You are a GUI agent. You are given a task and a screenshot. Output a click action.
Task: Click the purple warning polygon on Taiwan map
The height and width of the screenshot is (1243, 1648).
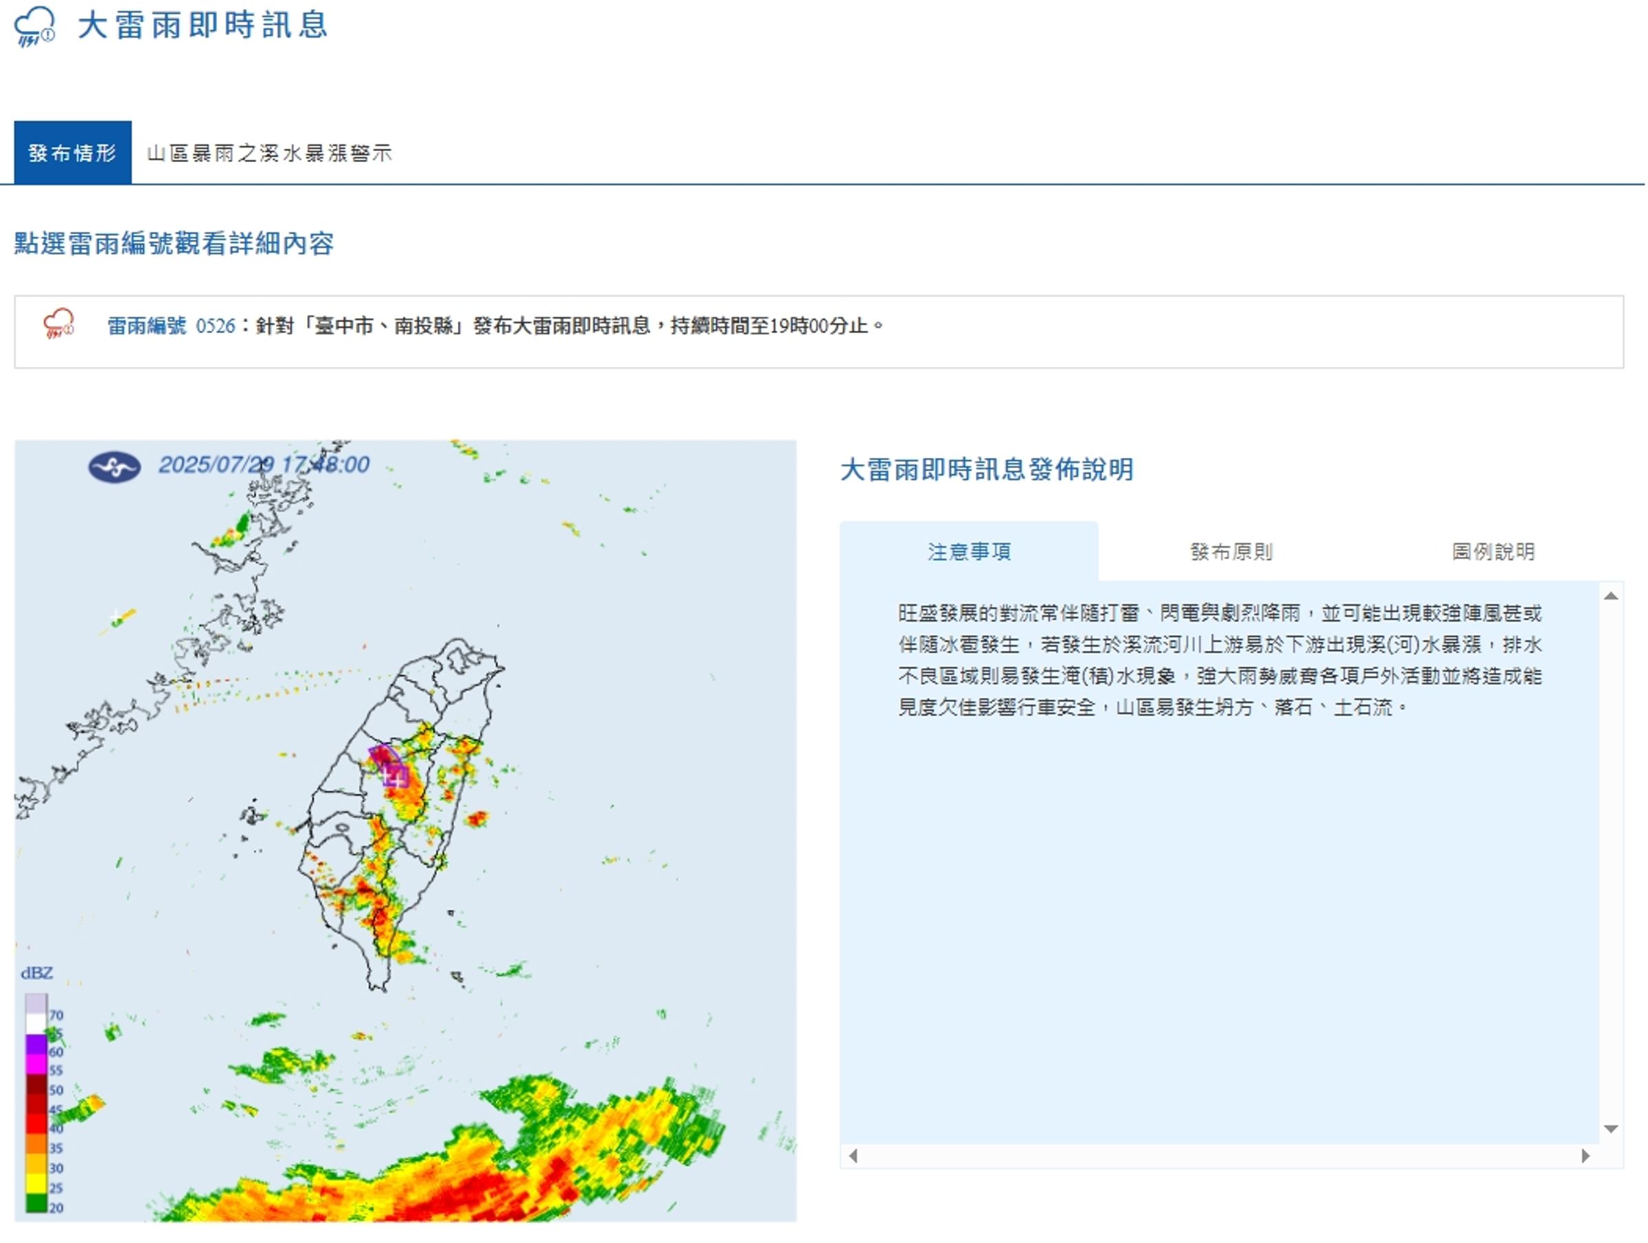click(389, 765)
